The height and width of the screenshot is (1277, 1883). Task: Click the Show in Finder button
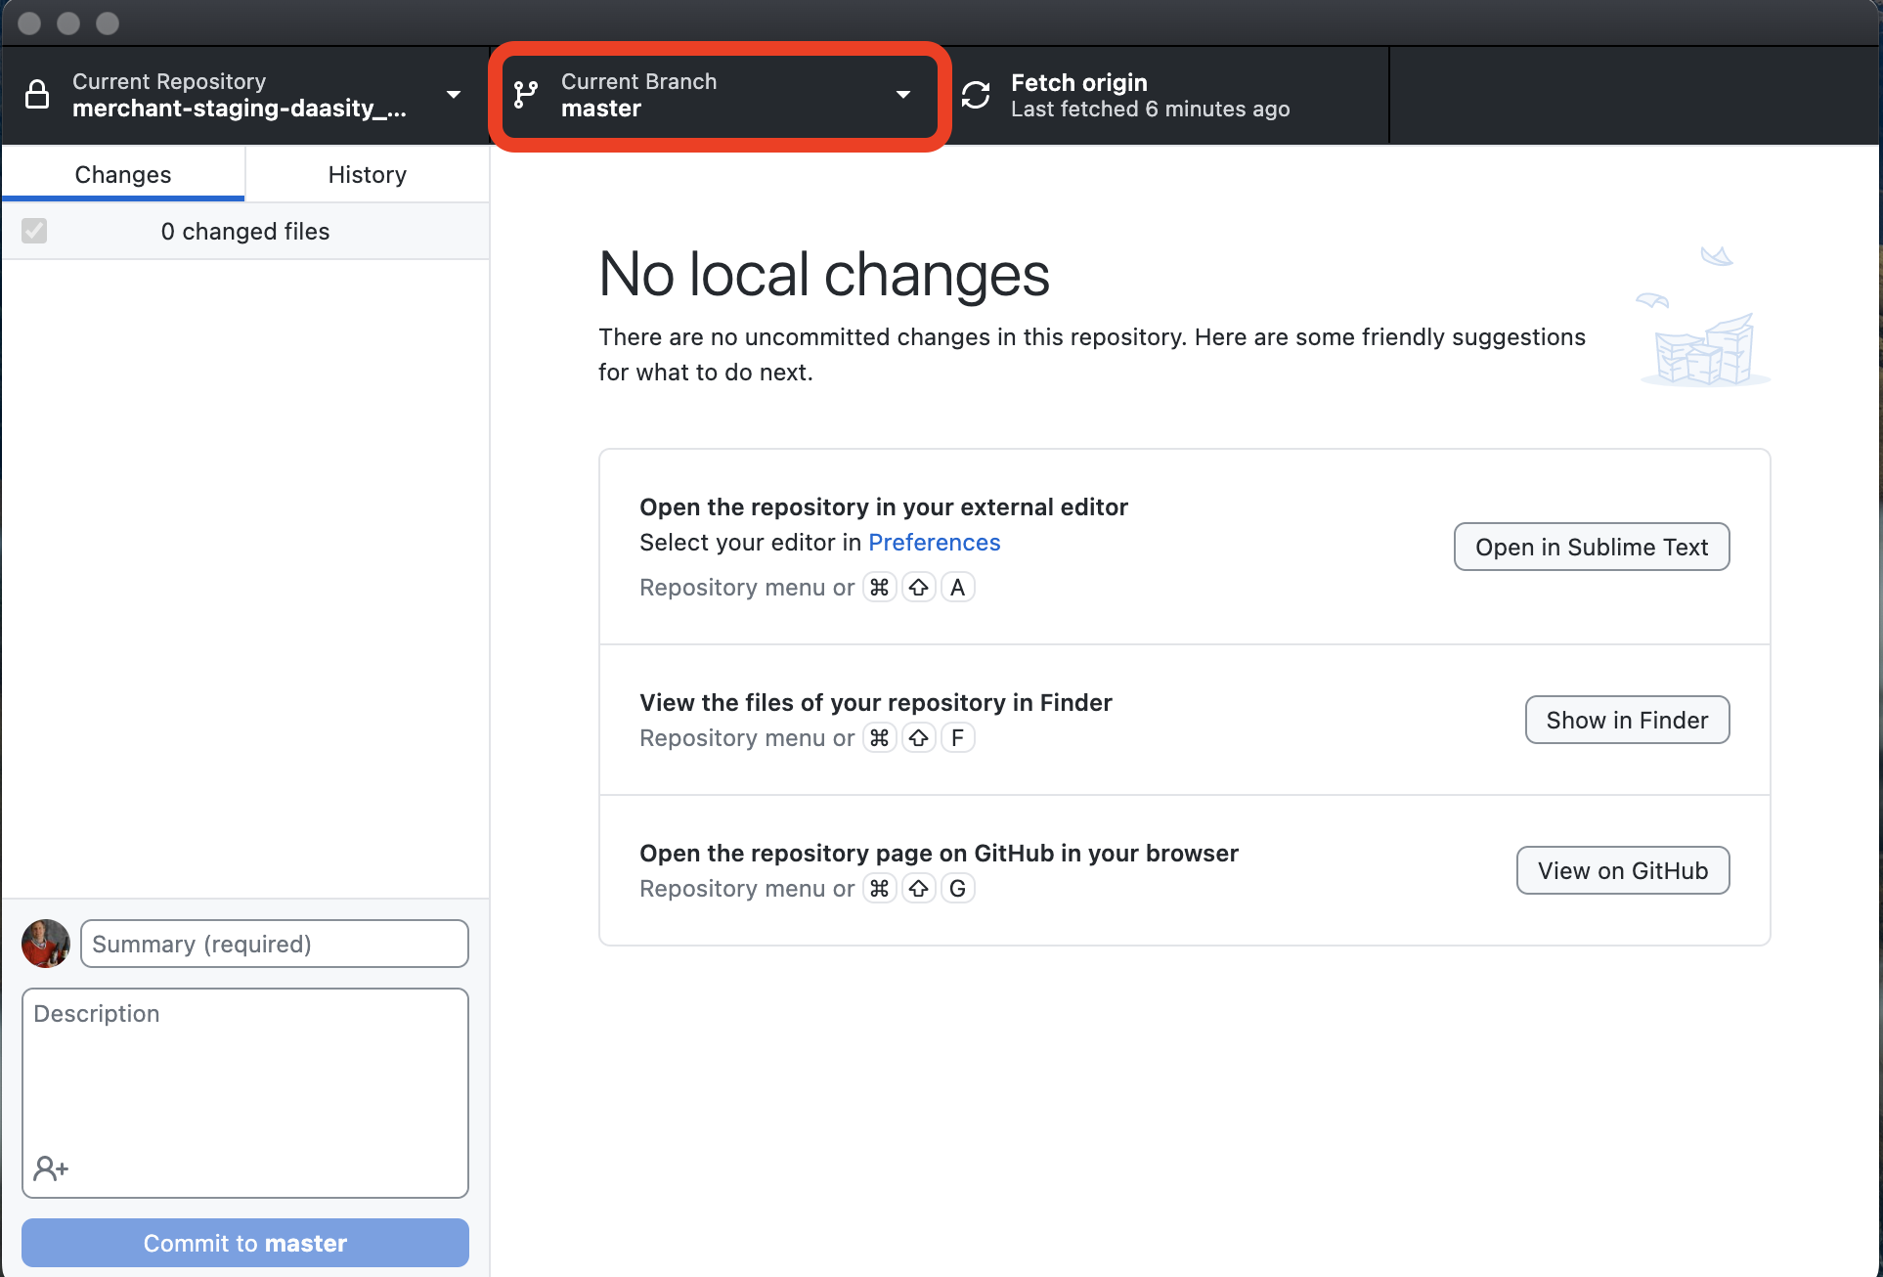coord(1627,720)
